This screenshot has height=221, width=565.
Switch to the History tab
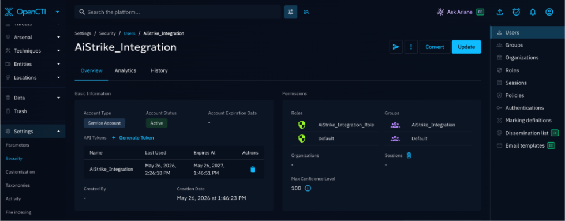(x=159, y=70)
